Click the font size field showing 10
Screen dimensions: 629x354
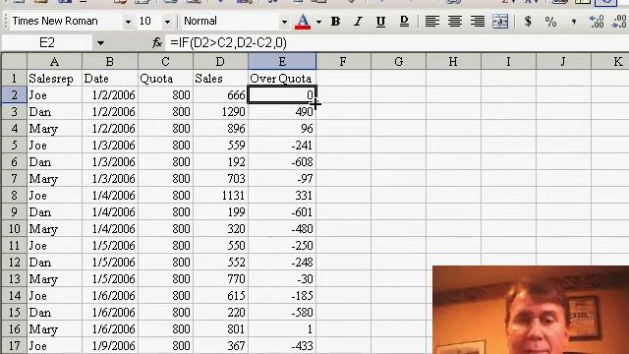[x=149, y=22]
